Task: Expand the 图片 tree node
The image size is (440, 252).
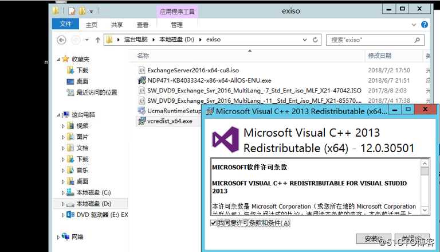Action: pyautogui.click(x=63, y=137)
